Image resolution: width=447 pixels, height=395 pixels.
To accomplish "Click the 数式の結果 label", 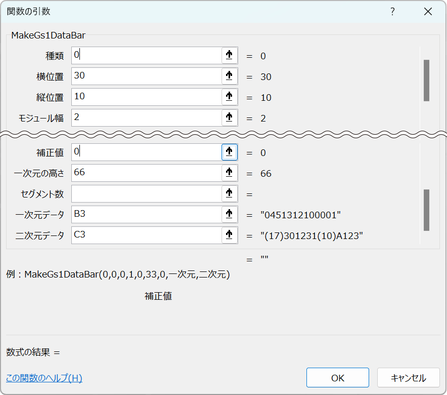I will click(x=28, y=352).
